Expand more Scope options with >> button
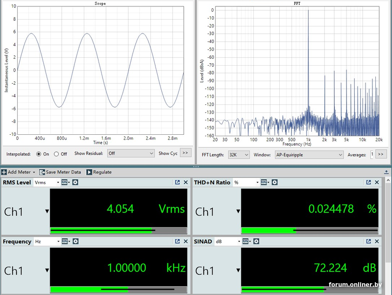Viewport: 392px width, 295px height. pyautogui.click(x=186, y=153)
